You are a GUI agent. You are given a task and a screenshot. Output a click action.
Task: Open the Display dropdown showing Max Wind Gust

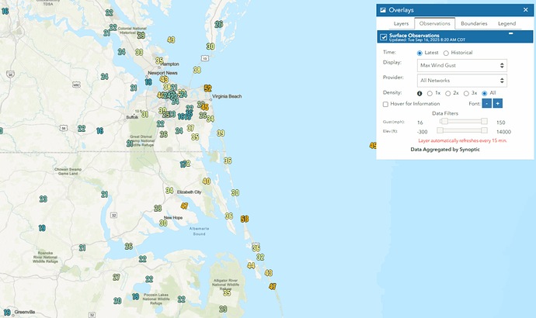(461, 66)
